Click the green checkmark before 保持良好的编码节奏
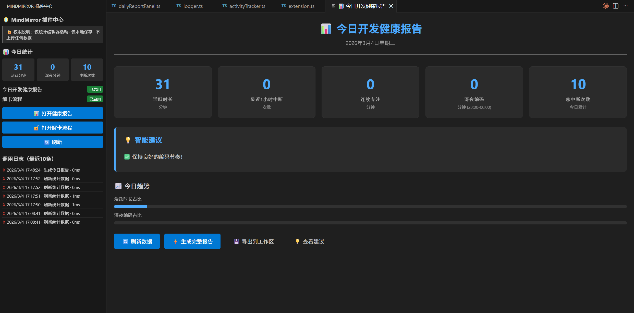634x313 pixels. point(127,157)
